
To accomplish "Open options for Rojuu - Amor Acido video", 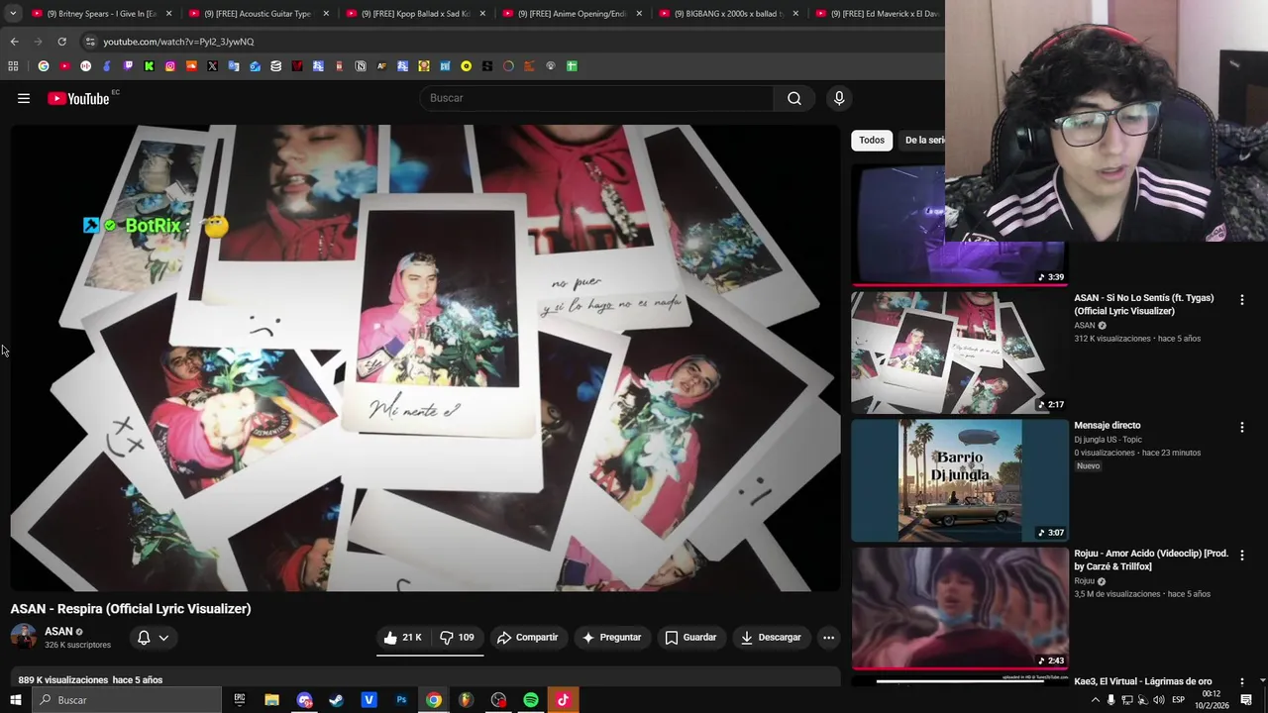I will [1242, 555].
